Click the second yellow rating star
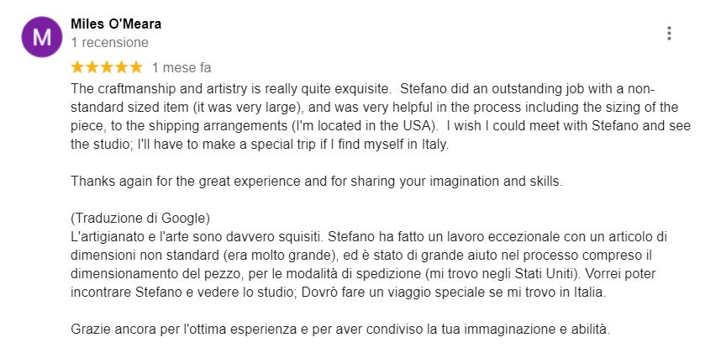 92,67
